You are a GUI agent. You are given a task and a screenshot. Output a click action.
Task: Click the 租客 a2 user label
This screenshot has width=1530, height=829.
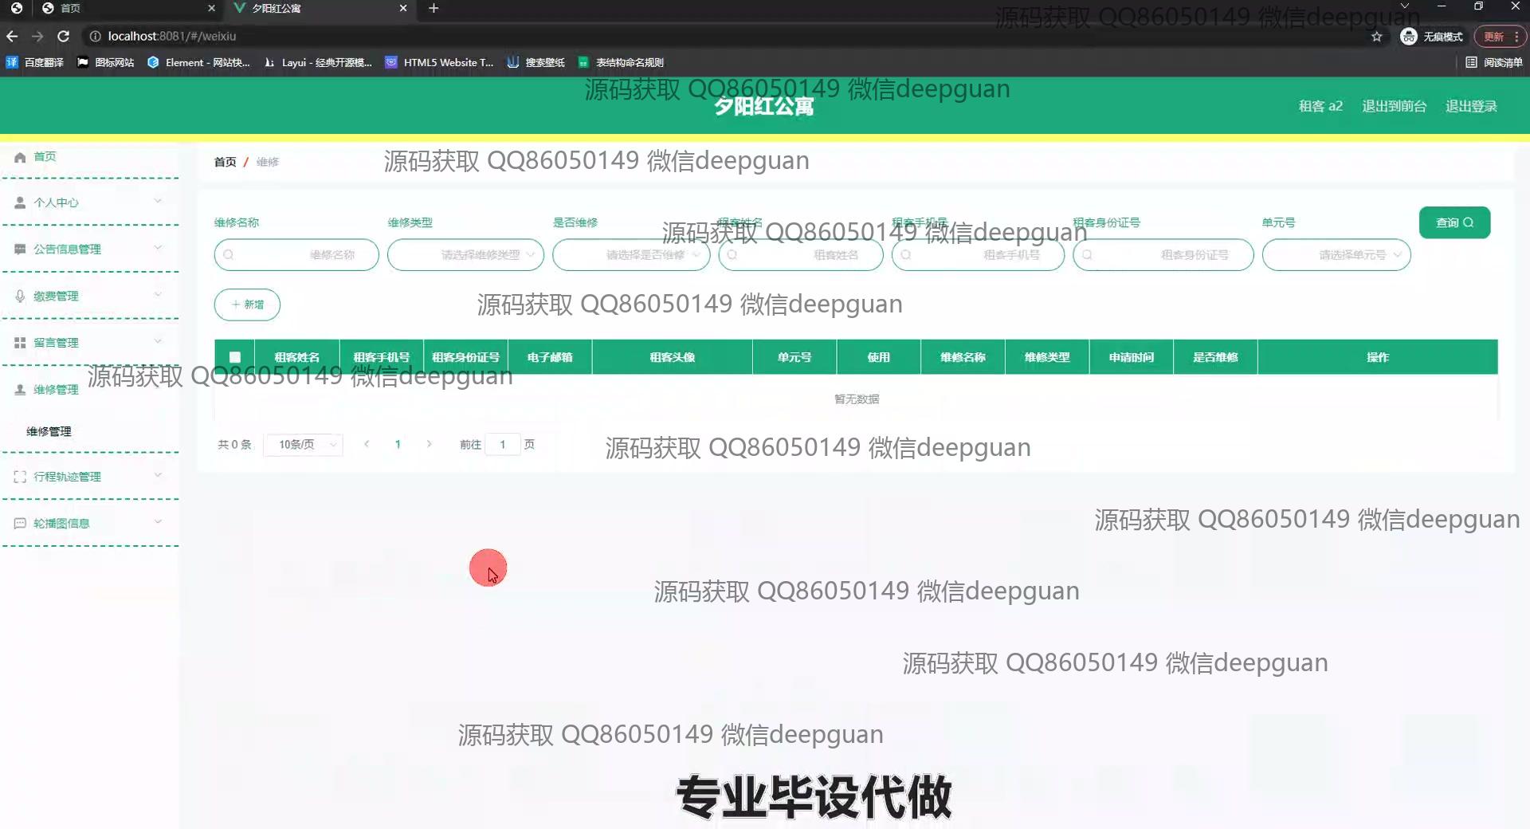click(x=1320, y=106)
